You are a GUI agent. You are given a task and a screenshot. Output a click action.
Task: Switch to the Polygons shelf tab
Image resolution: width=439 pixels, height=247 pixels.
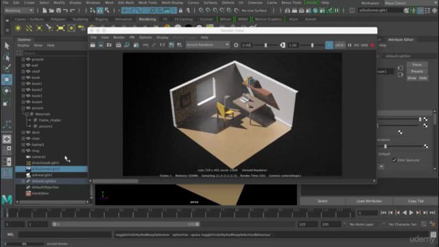58,19
